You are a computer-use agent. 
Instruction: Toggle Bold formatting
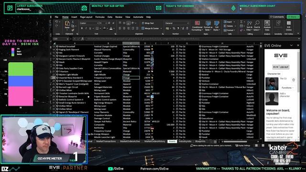pos(82,29)
